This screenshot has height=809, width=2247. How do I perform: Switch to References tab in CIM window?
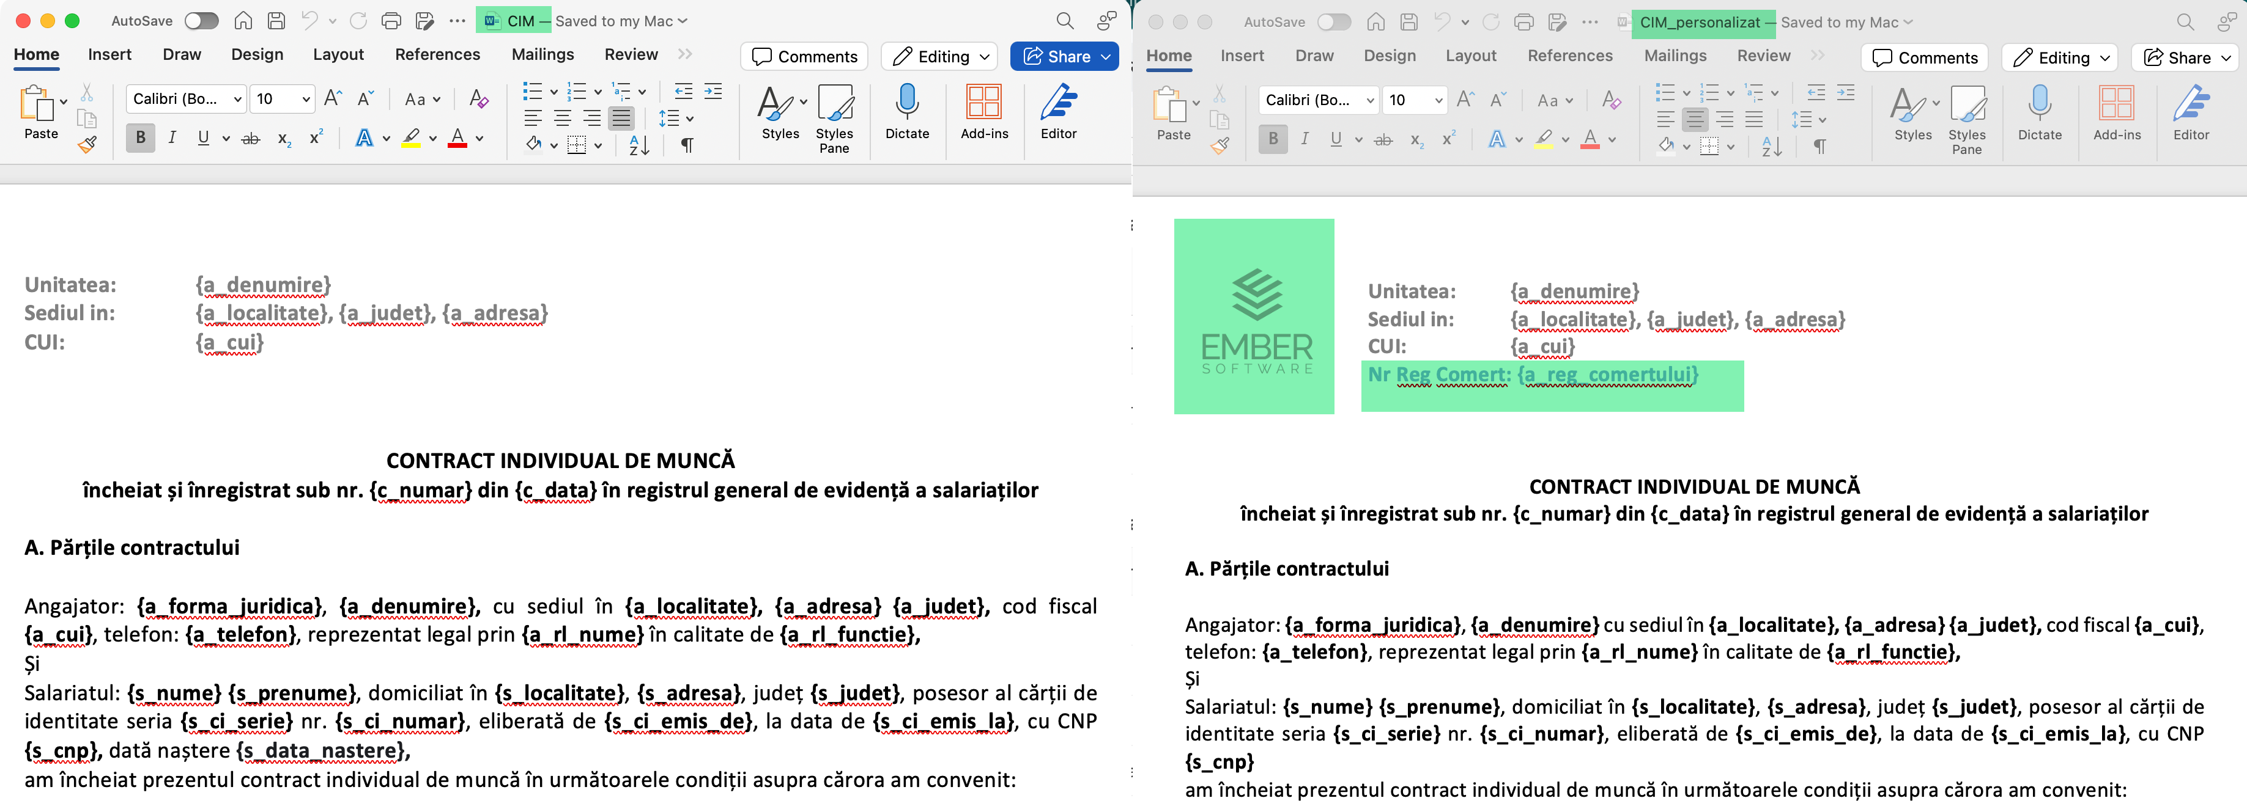437,54
